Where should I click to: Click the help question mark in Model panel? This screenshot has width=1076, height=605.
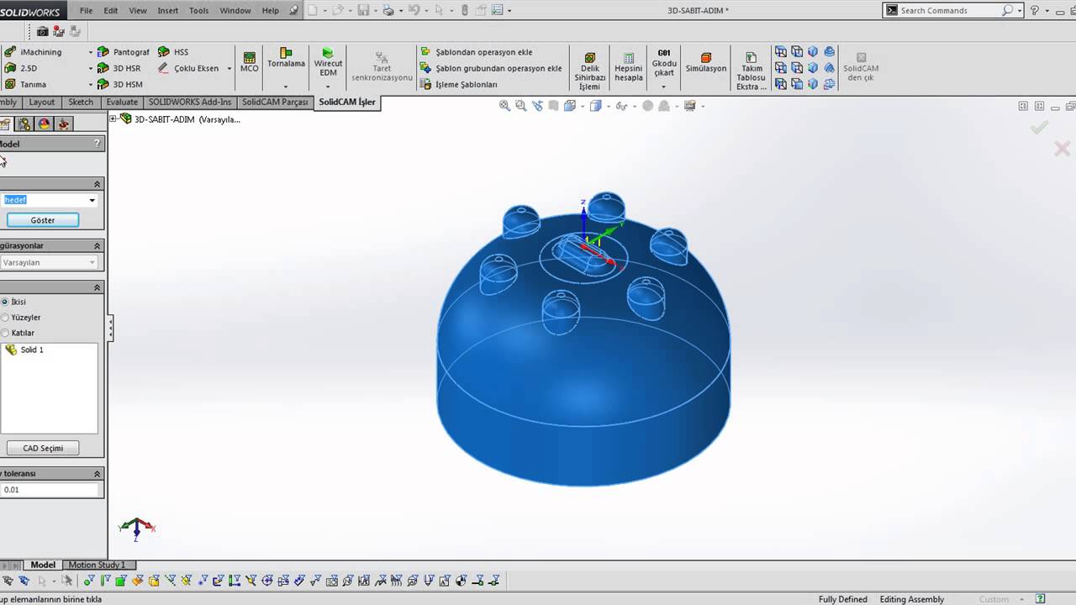click(98, 144)
